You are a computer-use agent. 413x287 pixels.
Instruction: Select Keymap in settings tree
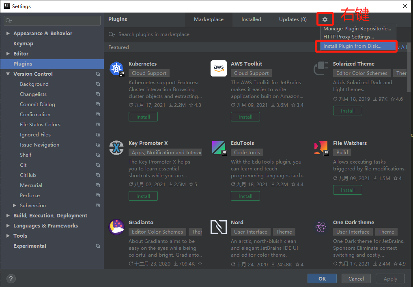23,44
